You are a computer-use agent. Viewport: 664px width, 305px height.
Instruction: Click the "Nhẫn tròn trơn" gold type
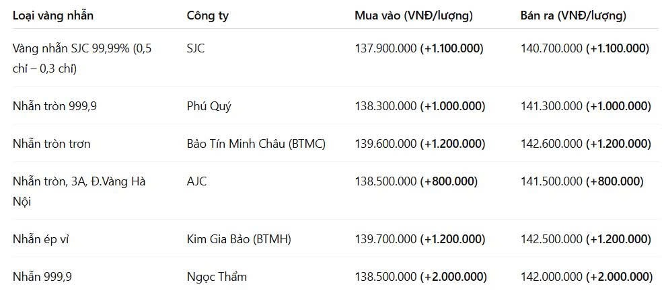(52, 144)
